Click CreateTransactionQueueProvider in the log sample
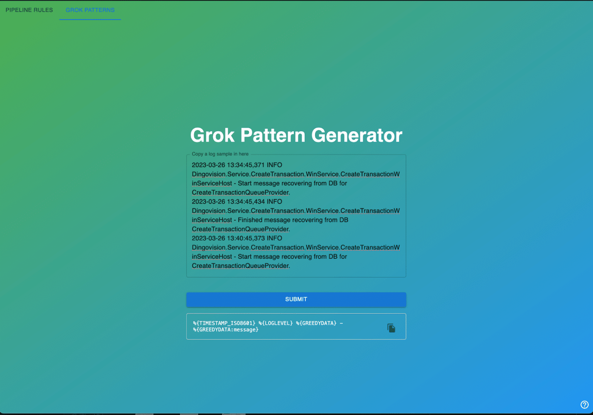593x415 pixels. pyautogui.click(x=240, y=192)
